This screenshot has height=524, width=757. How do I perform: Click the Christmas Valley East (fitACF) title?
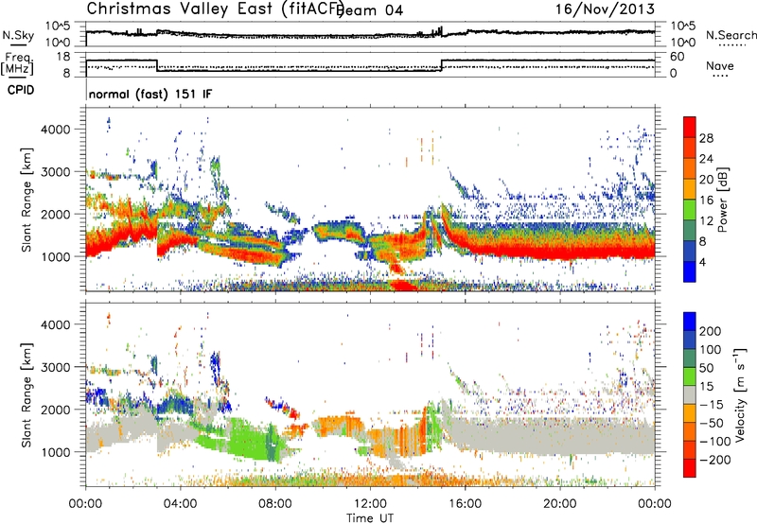tap(215, 9)
